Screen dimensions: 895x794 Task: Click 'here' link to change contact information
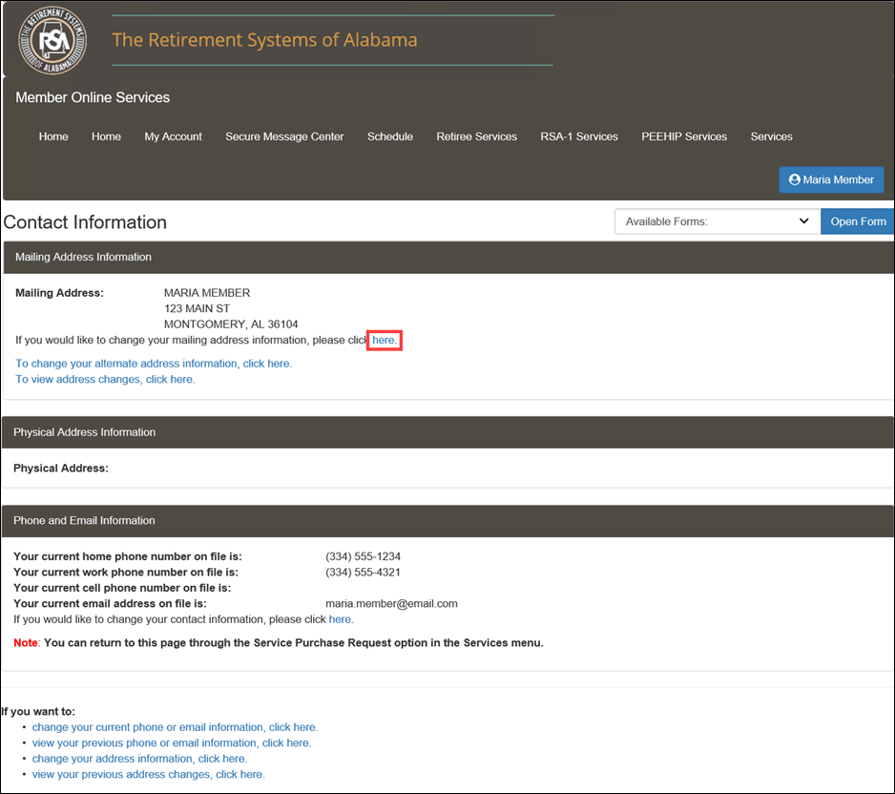coord(341,619)
